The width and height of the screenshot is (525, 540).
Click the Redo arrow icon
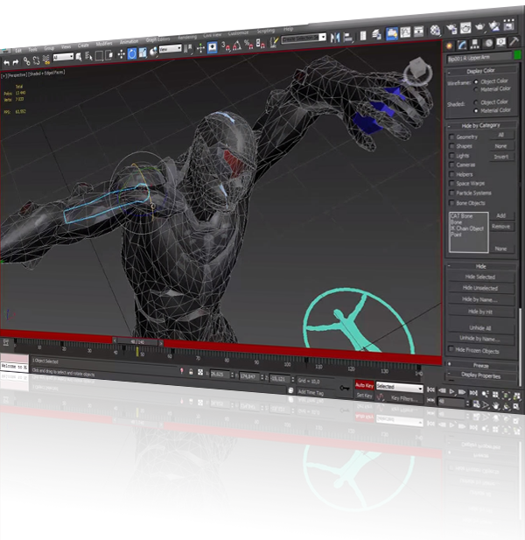(x=16, y=62)
